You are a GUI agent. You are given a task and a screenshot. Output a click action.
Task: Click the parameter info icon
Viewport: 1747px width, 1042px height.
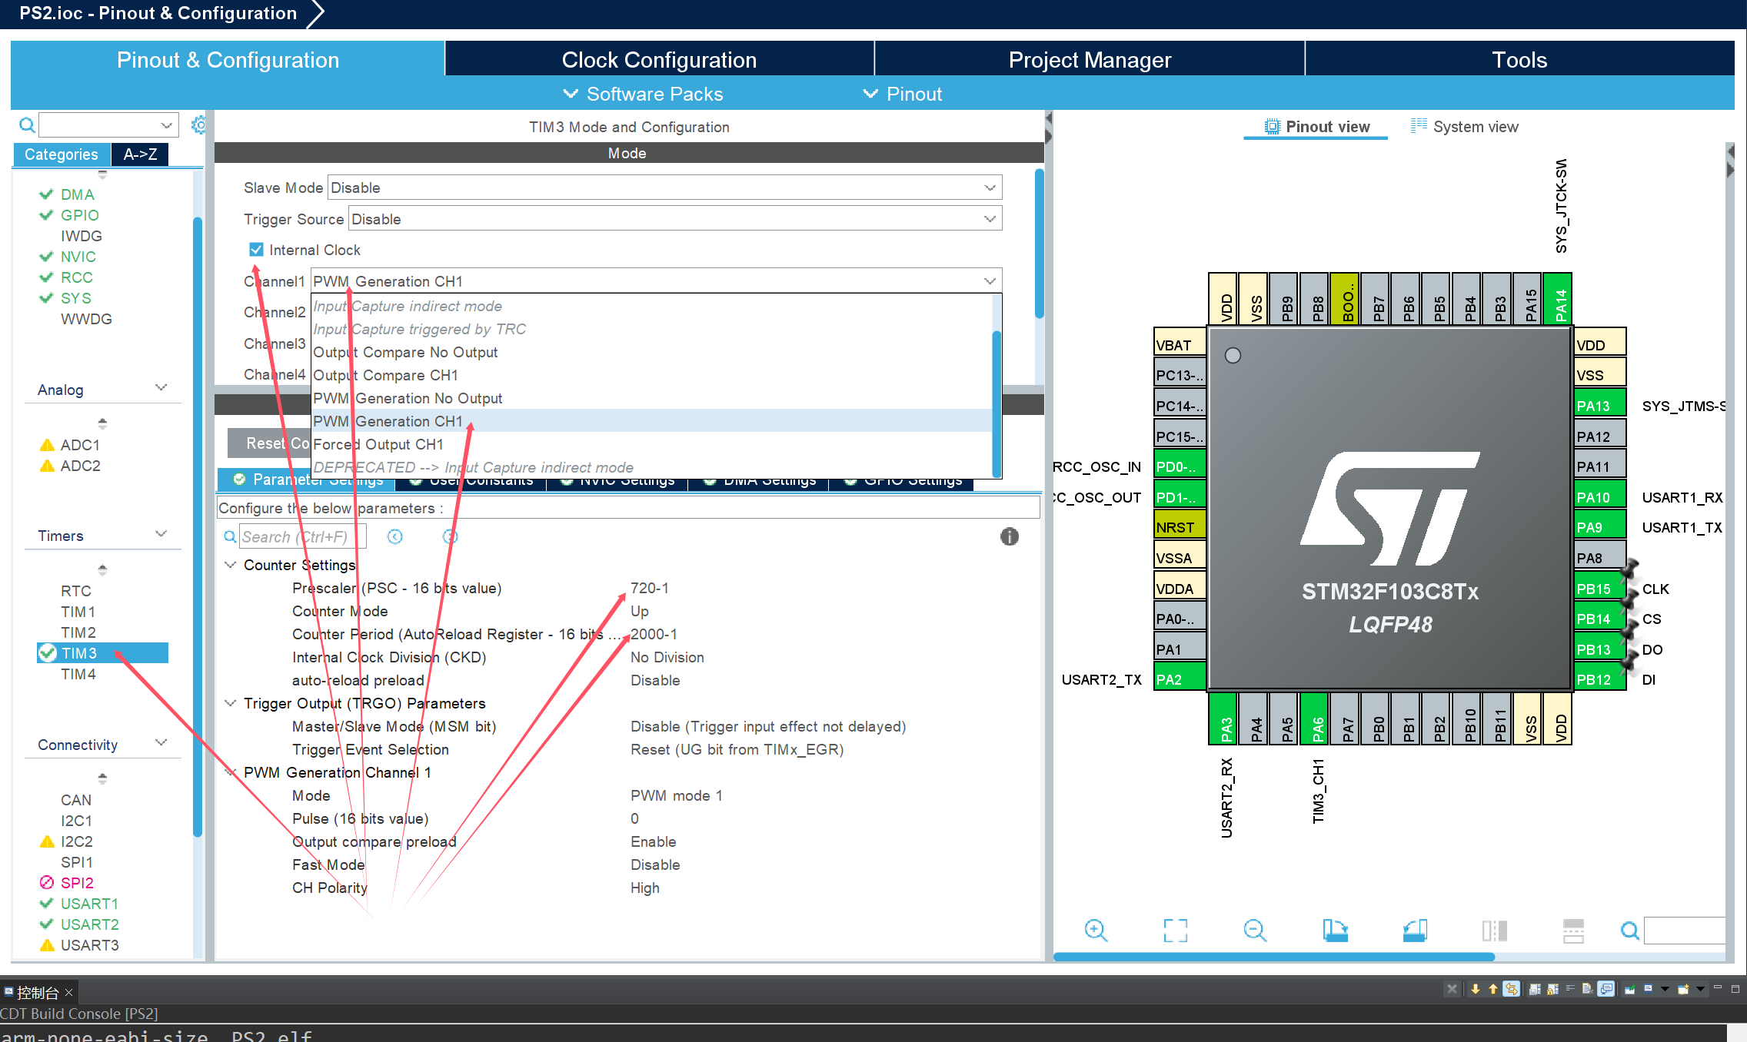point(1009,536)
